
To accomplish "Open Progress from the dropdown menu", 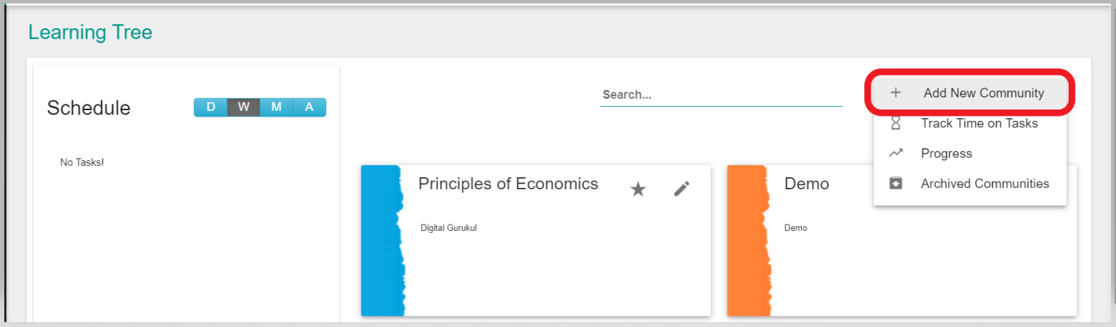I will point(946,154).
